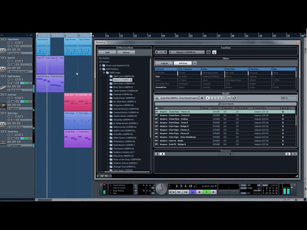This screenshot has height=230, width=307.
Task: Start playback in the Previewer section
Action: pyautogui.click(x=157, y=154)
